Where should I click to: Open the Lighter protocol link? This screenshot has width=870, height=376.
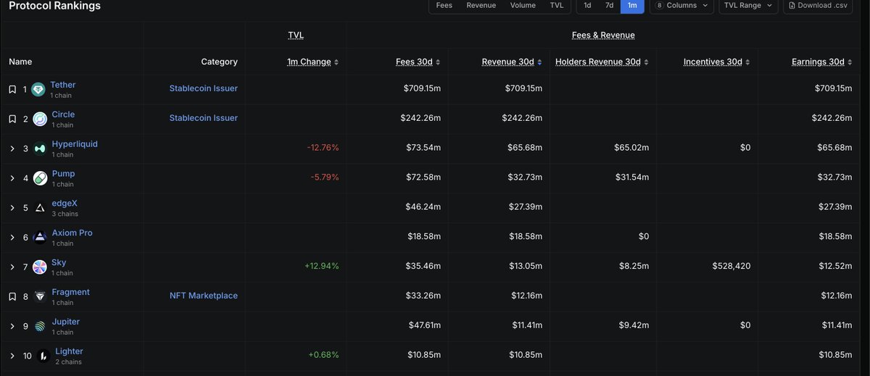69,351
